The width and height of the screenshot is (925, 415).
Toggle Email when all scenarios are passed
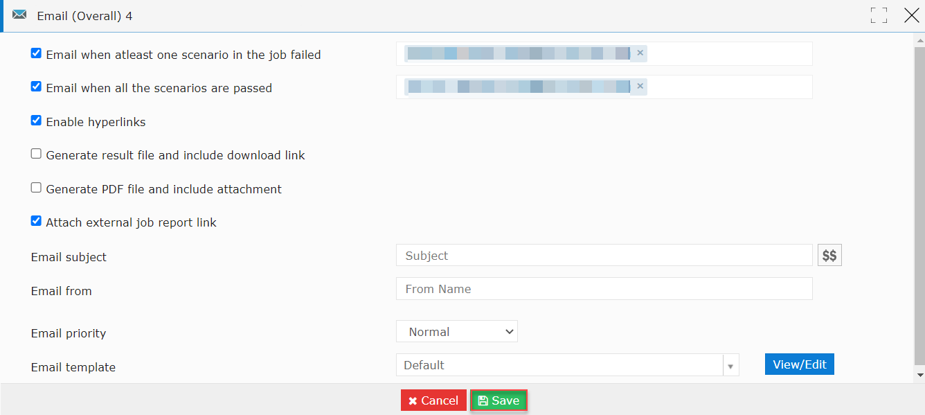point(36,87)
